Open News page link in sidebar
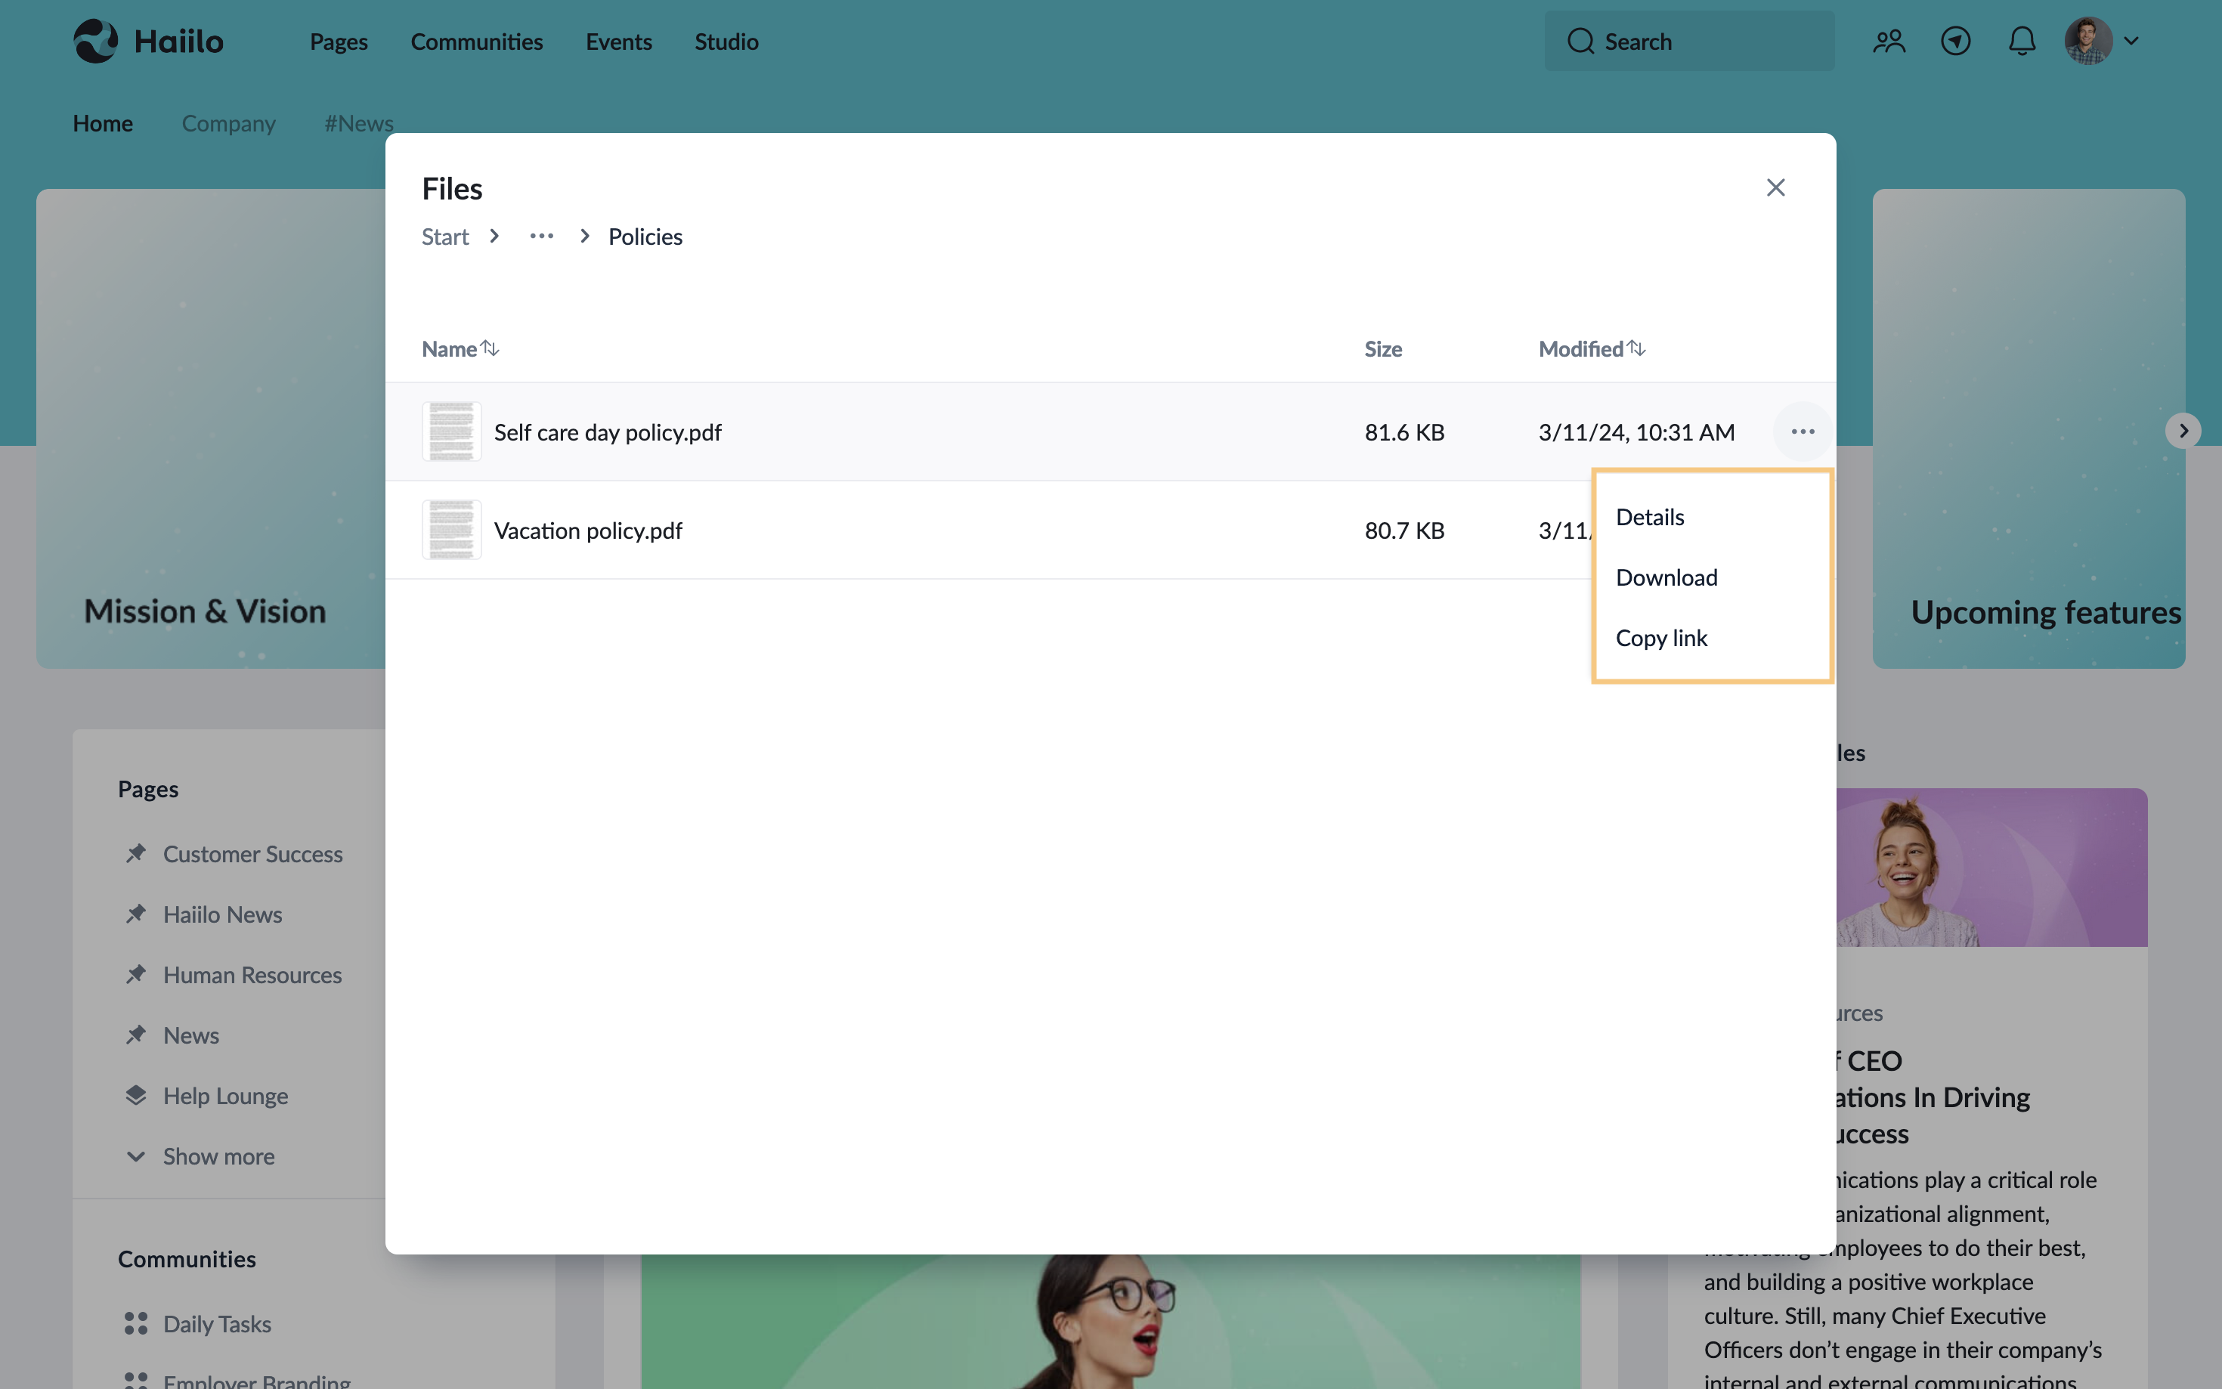This screenshot has height=1389, width=2222. (191, 1036)
